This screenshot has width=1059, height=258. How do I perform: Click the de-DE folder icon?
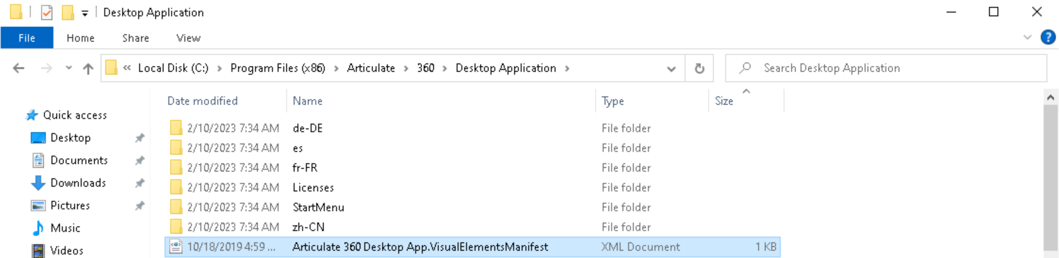176,128
